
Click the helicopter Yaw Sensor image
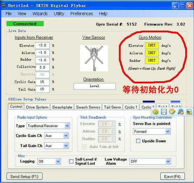pos(94,58)
